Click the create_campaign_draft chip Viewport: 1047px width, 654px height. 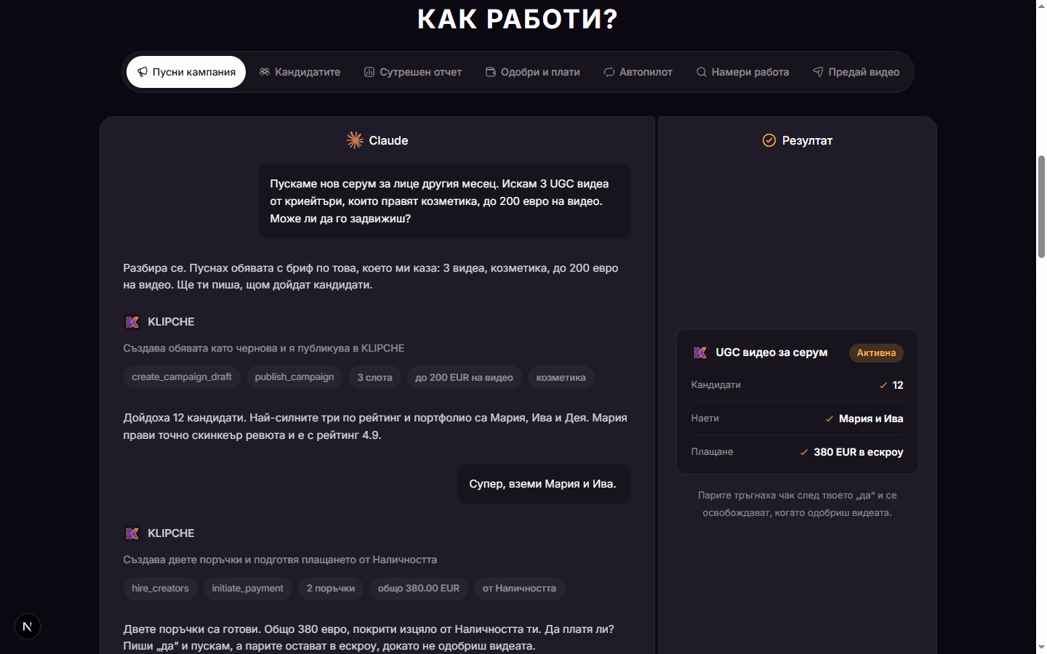182,377
